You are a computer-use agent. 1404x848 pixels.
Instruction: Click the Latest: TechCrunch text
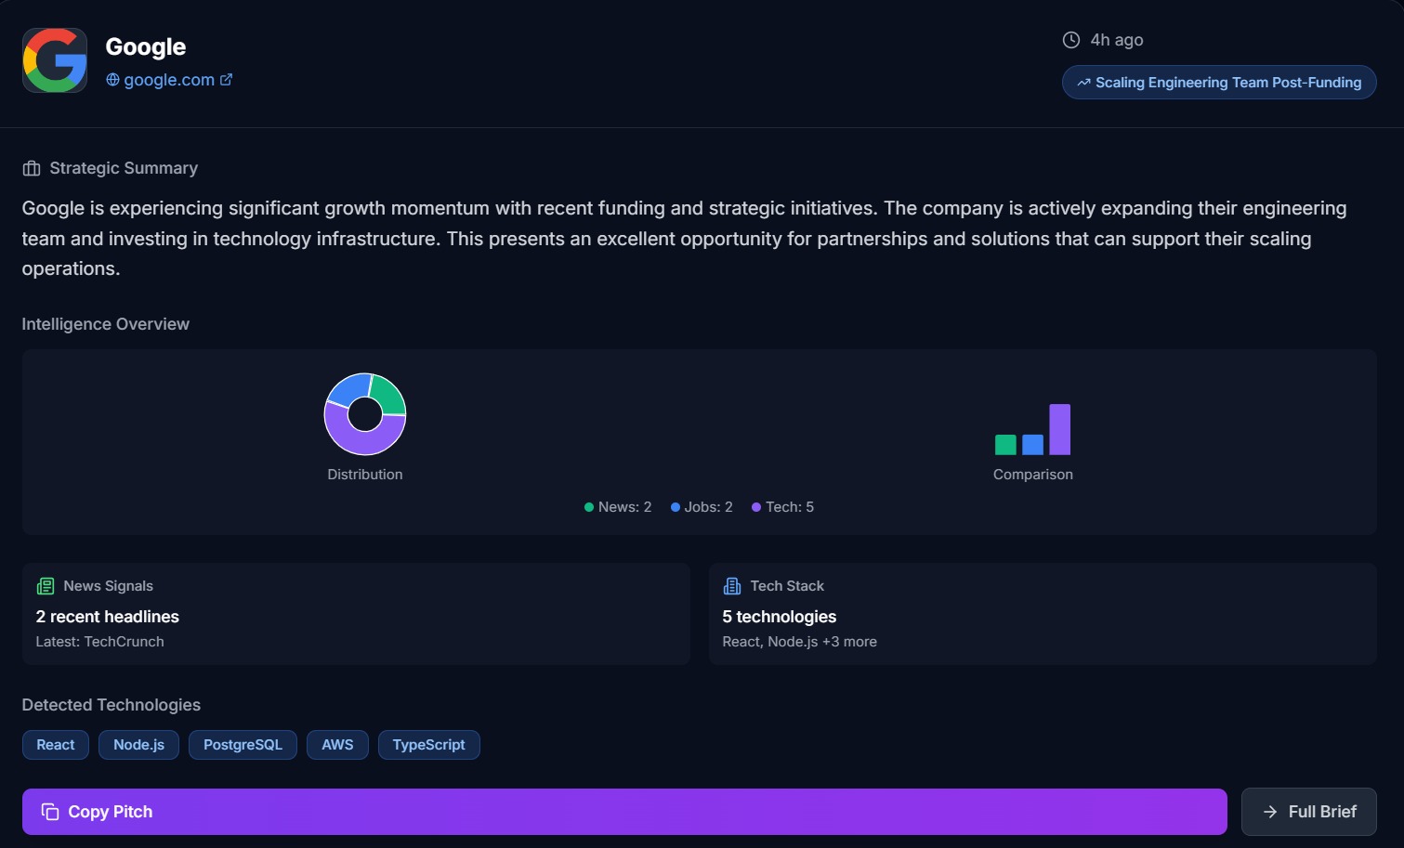tap(100, 642)
